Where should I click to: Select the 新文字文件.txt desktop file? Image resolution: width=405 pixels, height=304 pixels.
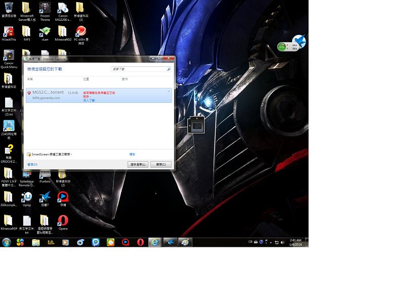click(27, 224)
